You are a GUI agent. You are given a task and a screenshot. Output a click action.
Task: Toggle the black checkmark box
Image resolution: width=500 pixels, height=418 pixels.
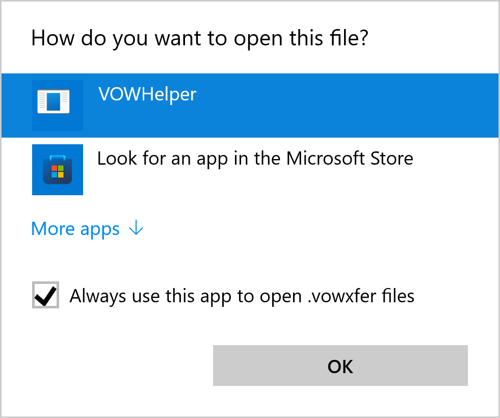pos(46,295)
